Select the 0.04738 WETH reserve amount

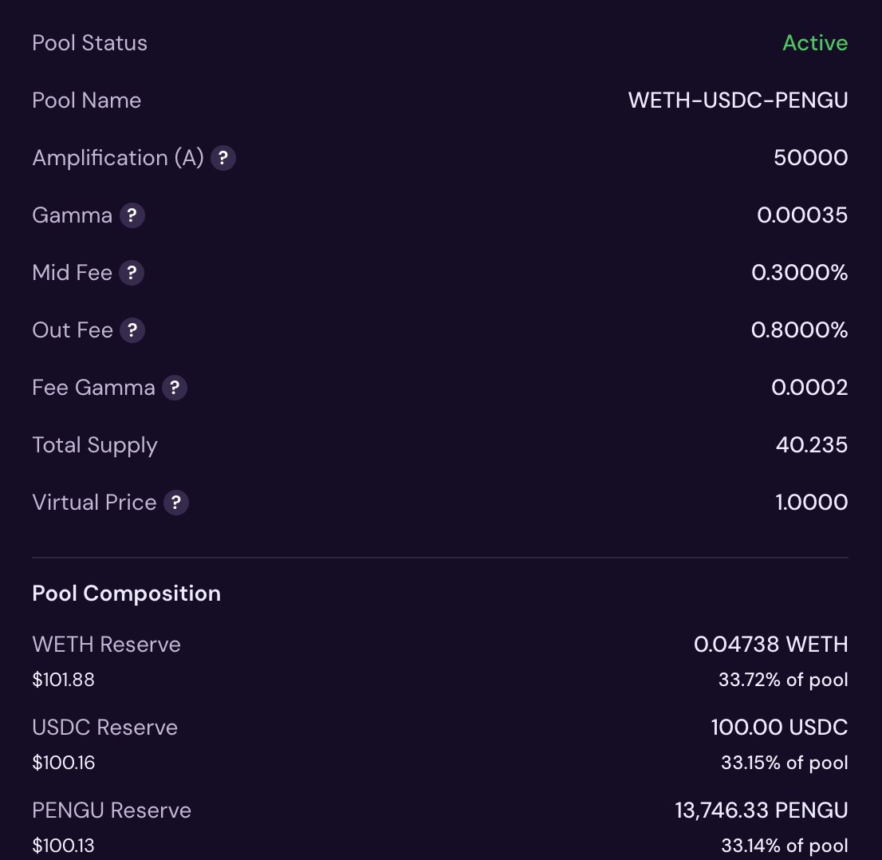click(770, 645)
